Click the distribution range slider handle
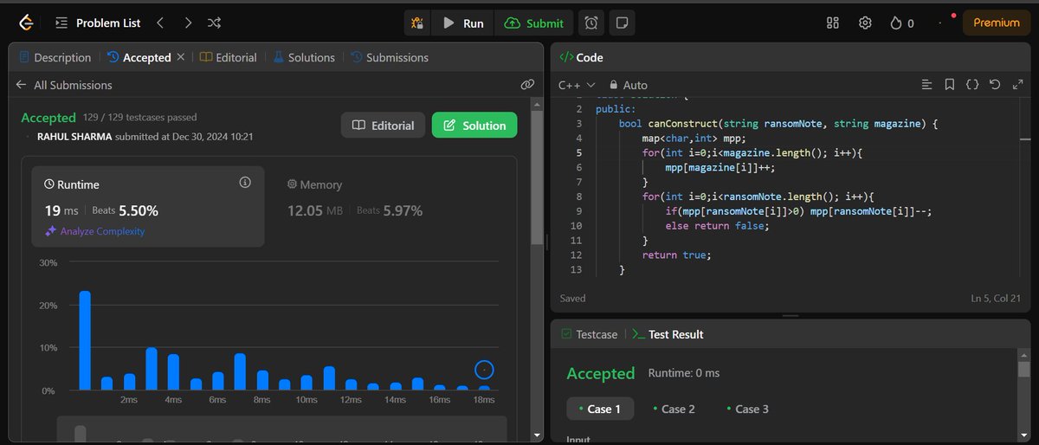 tap(81, 432)
